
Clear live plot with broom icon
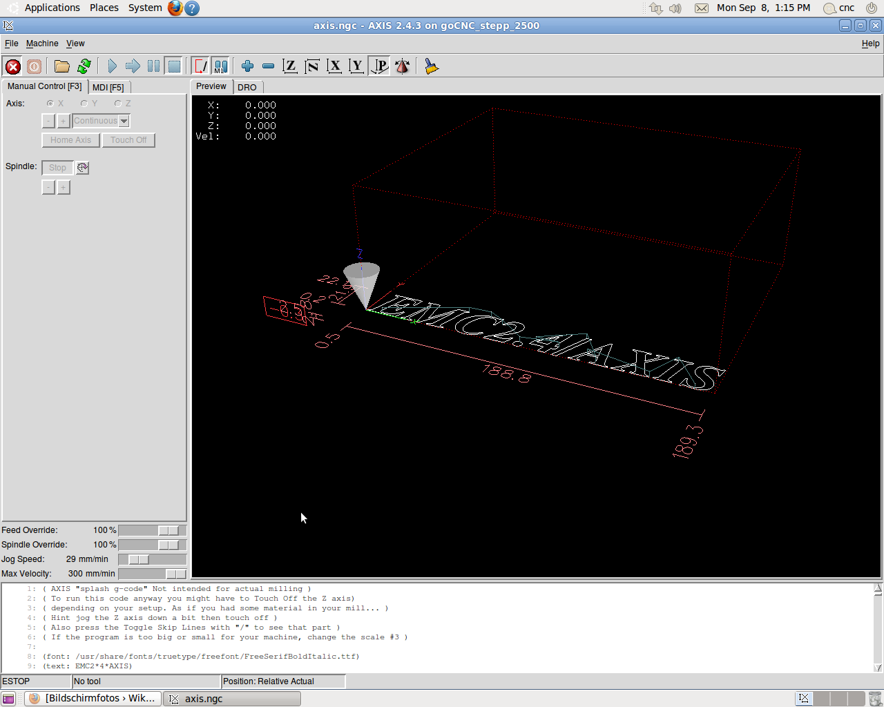pos(431,66)
